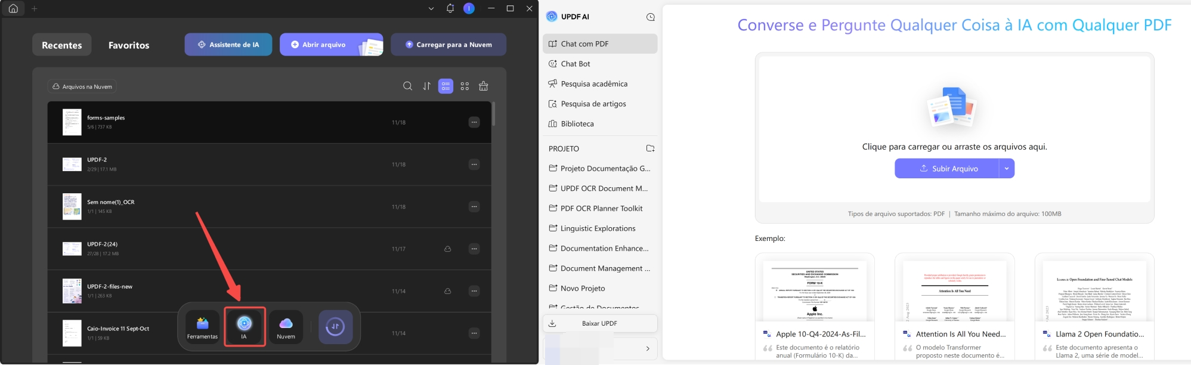Open notifications bell icon
This screenshot has width=1191, height=365.
tap(450, 8)
